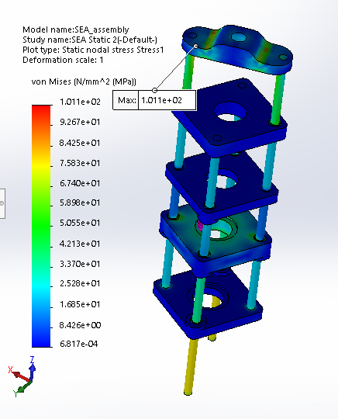Click the von Mises color legend bar
The width and height of the screenshot is (338, 419).
click(41, 226)
